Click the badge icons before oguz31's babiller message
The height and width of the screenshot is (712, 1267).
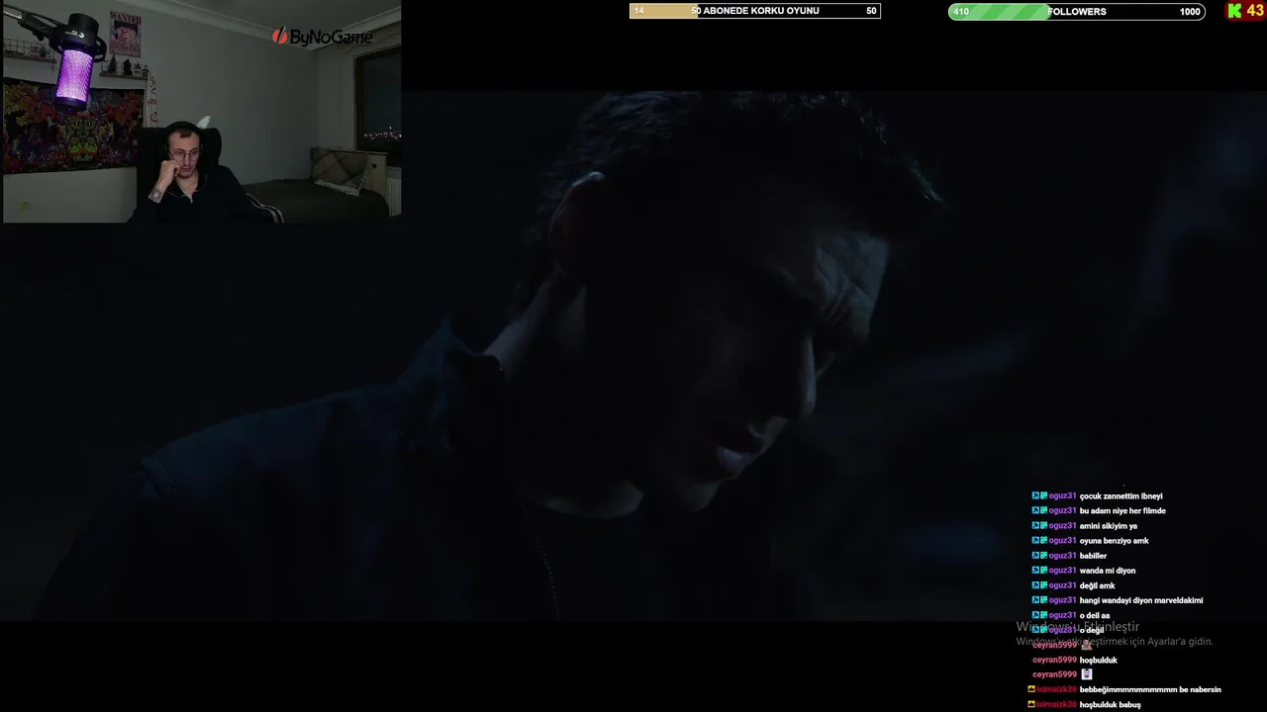point(1038,556)
